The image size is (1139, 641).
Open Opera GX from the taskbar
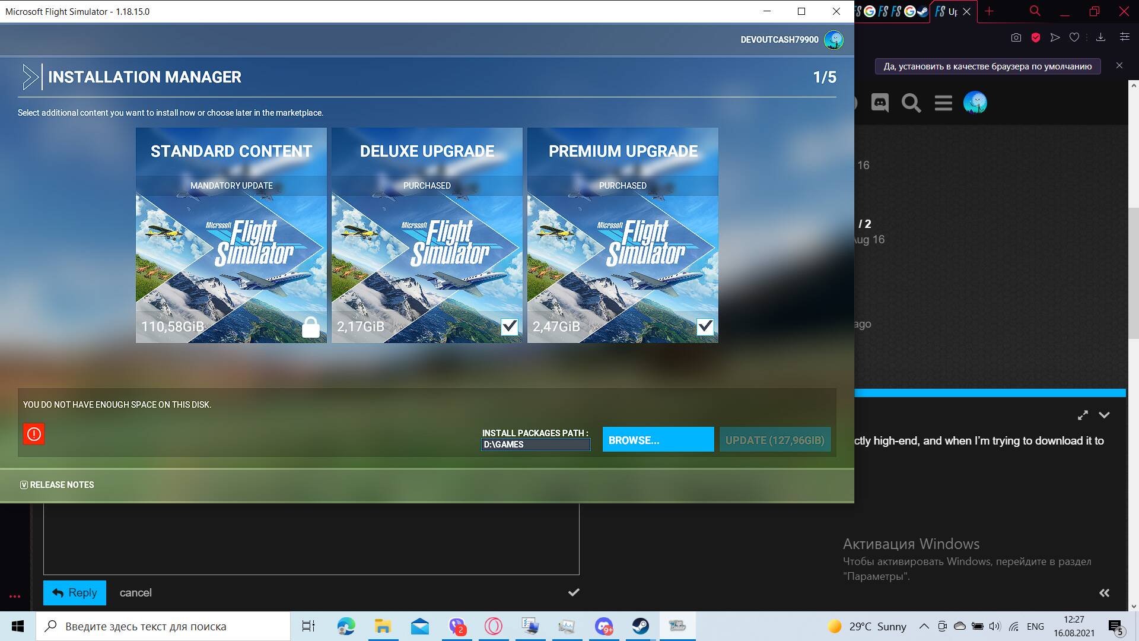click(x=494, y=626)
